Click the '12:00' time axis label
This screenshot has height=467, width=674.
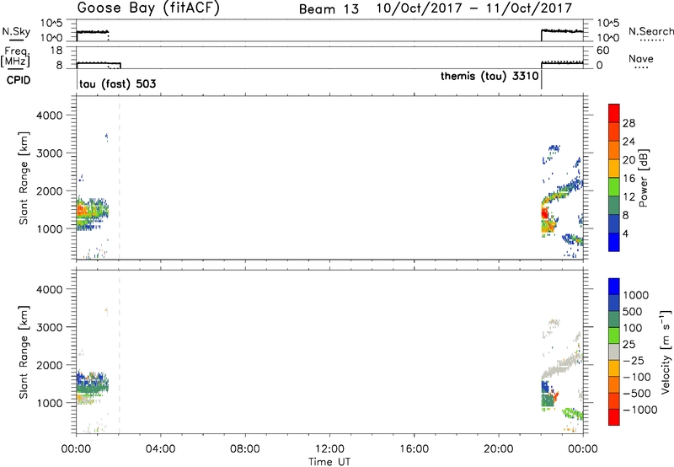pyautogui.click(x=329, y=449)
